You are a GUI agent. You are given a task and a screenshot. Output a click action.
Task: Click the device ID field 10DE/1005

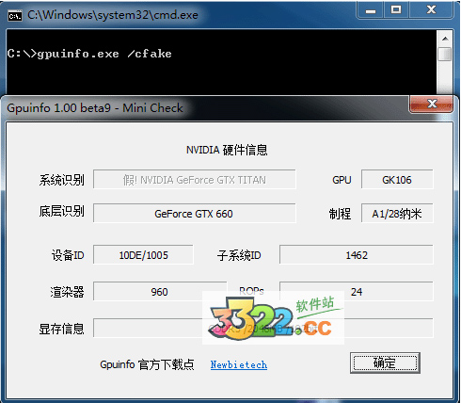143,255
